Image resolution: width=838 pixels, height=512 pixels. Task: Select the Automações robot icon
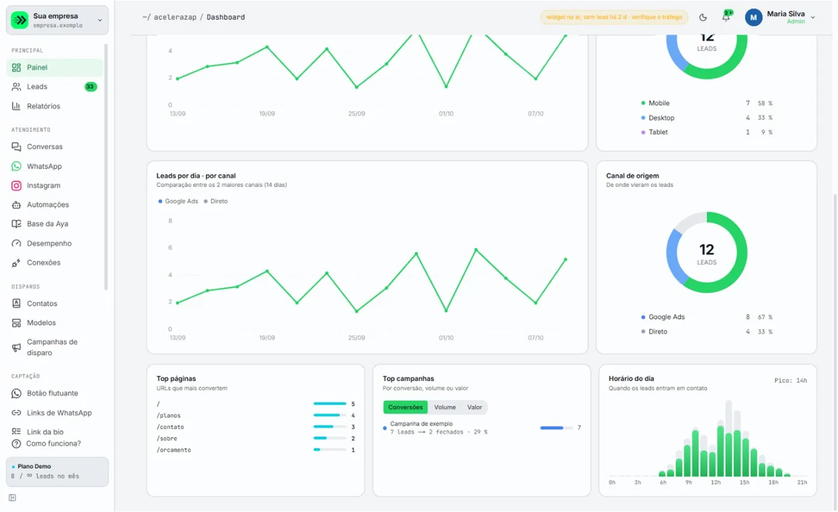click(x=16, y=205)
